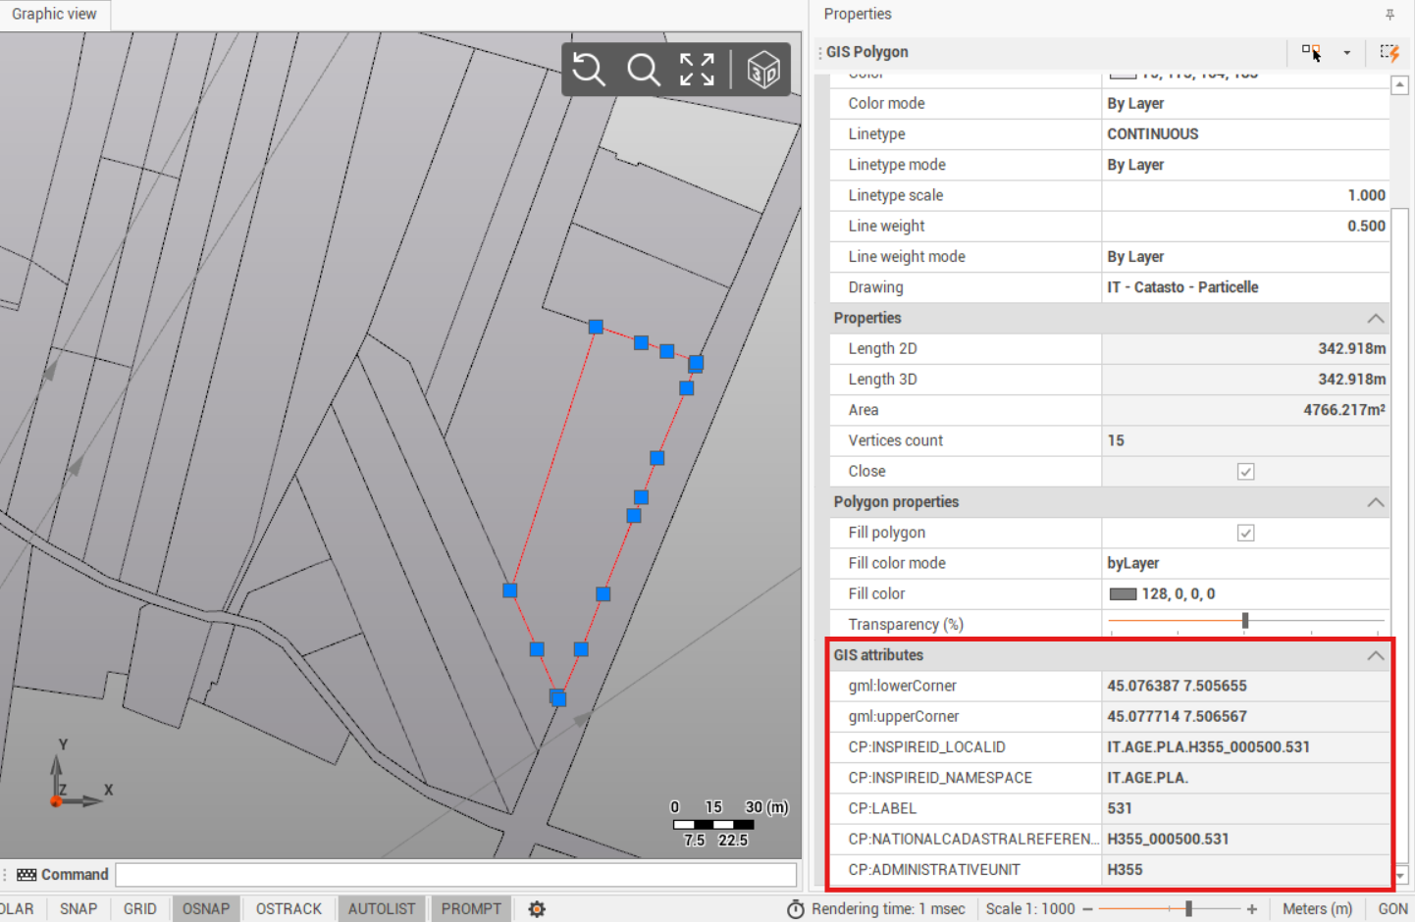Open status bar settings gear

pos(537,909)
